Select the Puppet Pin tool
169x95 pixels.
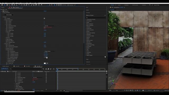[41, 5]
